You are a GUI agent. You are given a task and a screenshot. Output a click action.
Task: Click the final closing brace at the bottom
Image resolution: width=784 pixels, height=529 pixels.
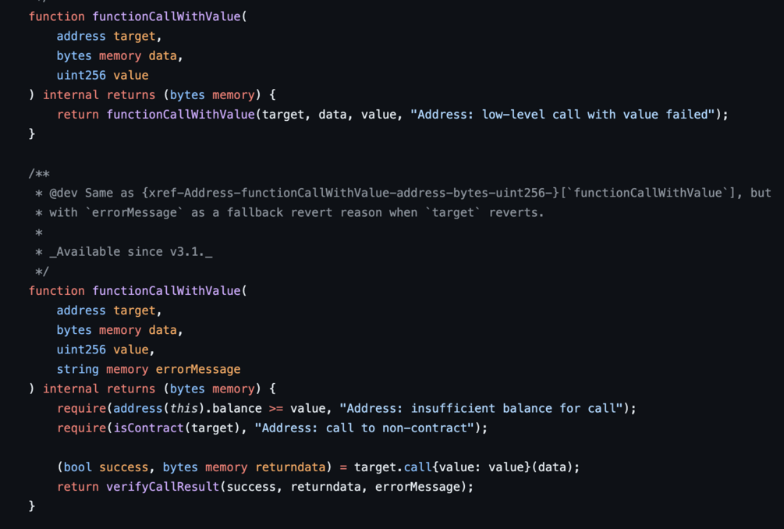32,506
